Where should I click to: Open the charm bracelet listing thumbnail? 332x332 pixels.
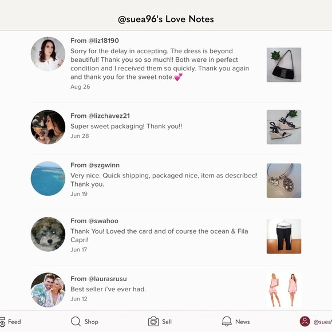284,181
